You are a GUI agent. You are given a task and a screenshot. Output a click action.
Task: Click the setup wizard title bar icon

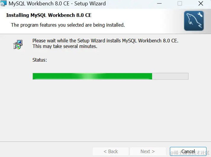click(3, 3)
